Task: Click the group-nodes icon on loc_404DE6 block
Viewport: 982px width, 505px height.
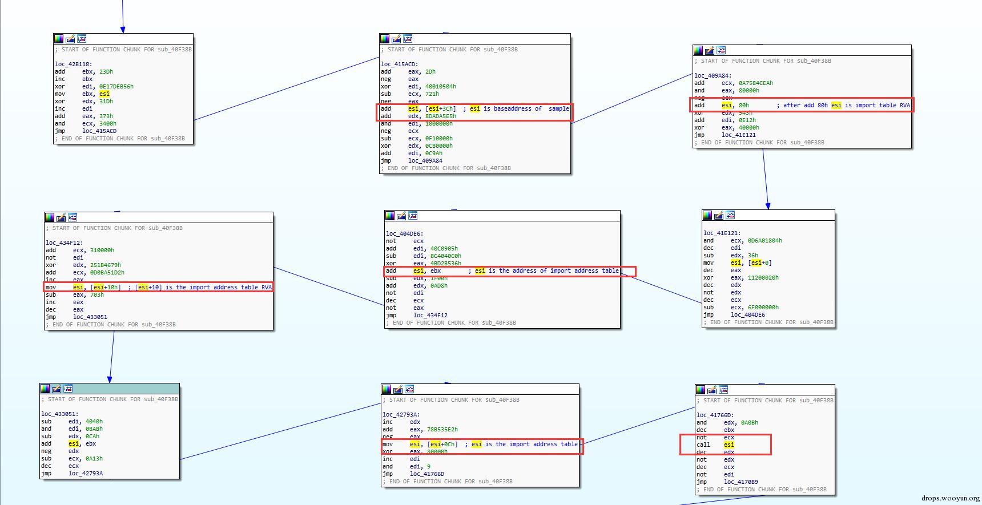Action: pos(413,216)
